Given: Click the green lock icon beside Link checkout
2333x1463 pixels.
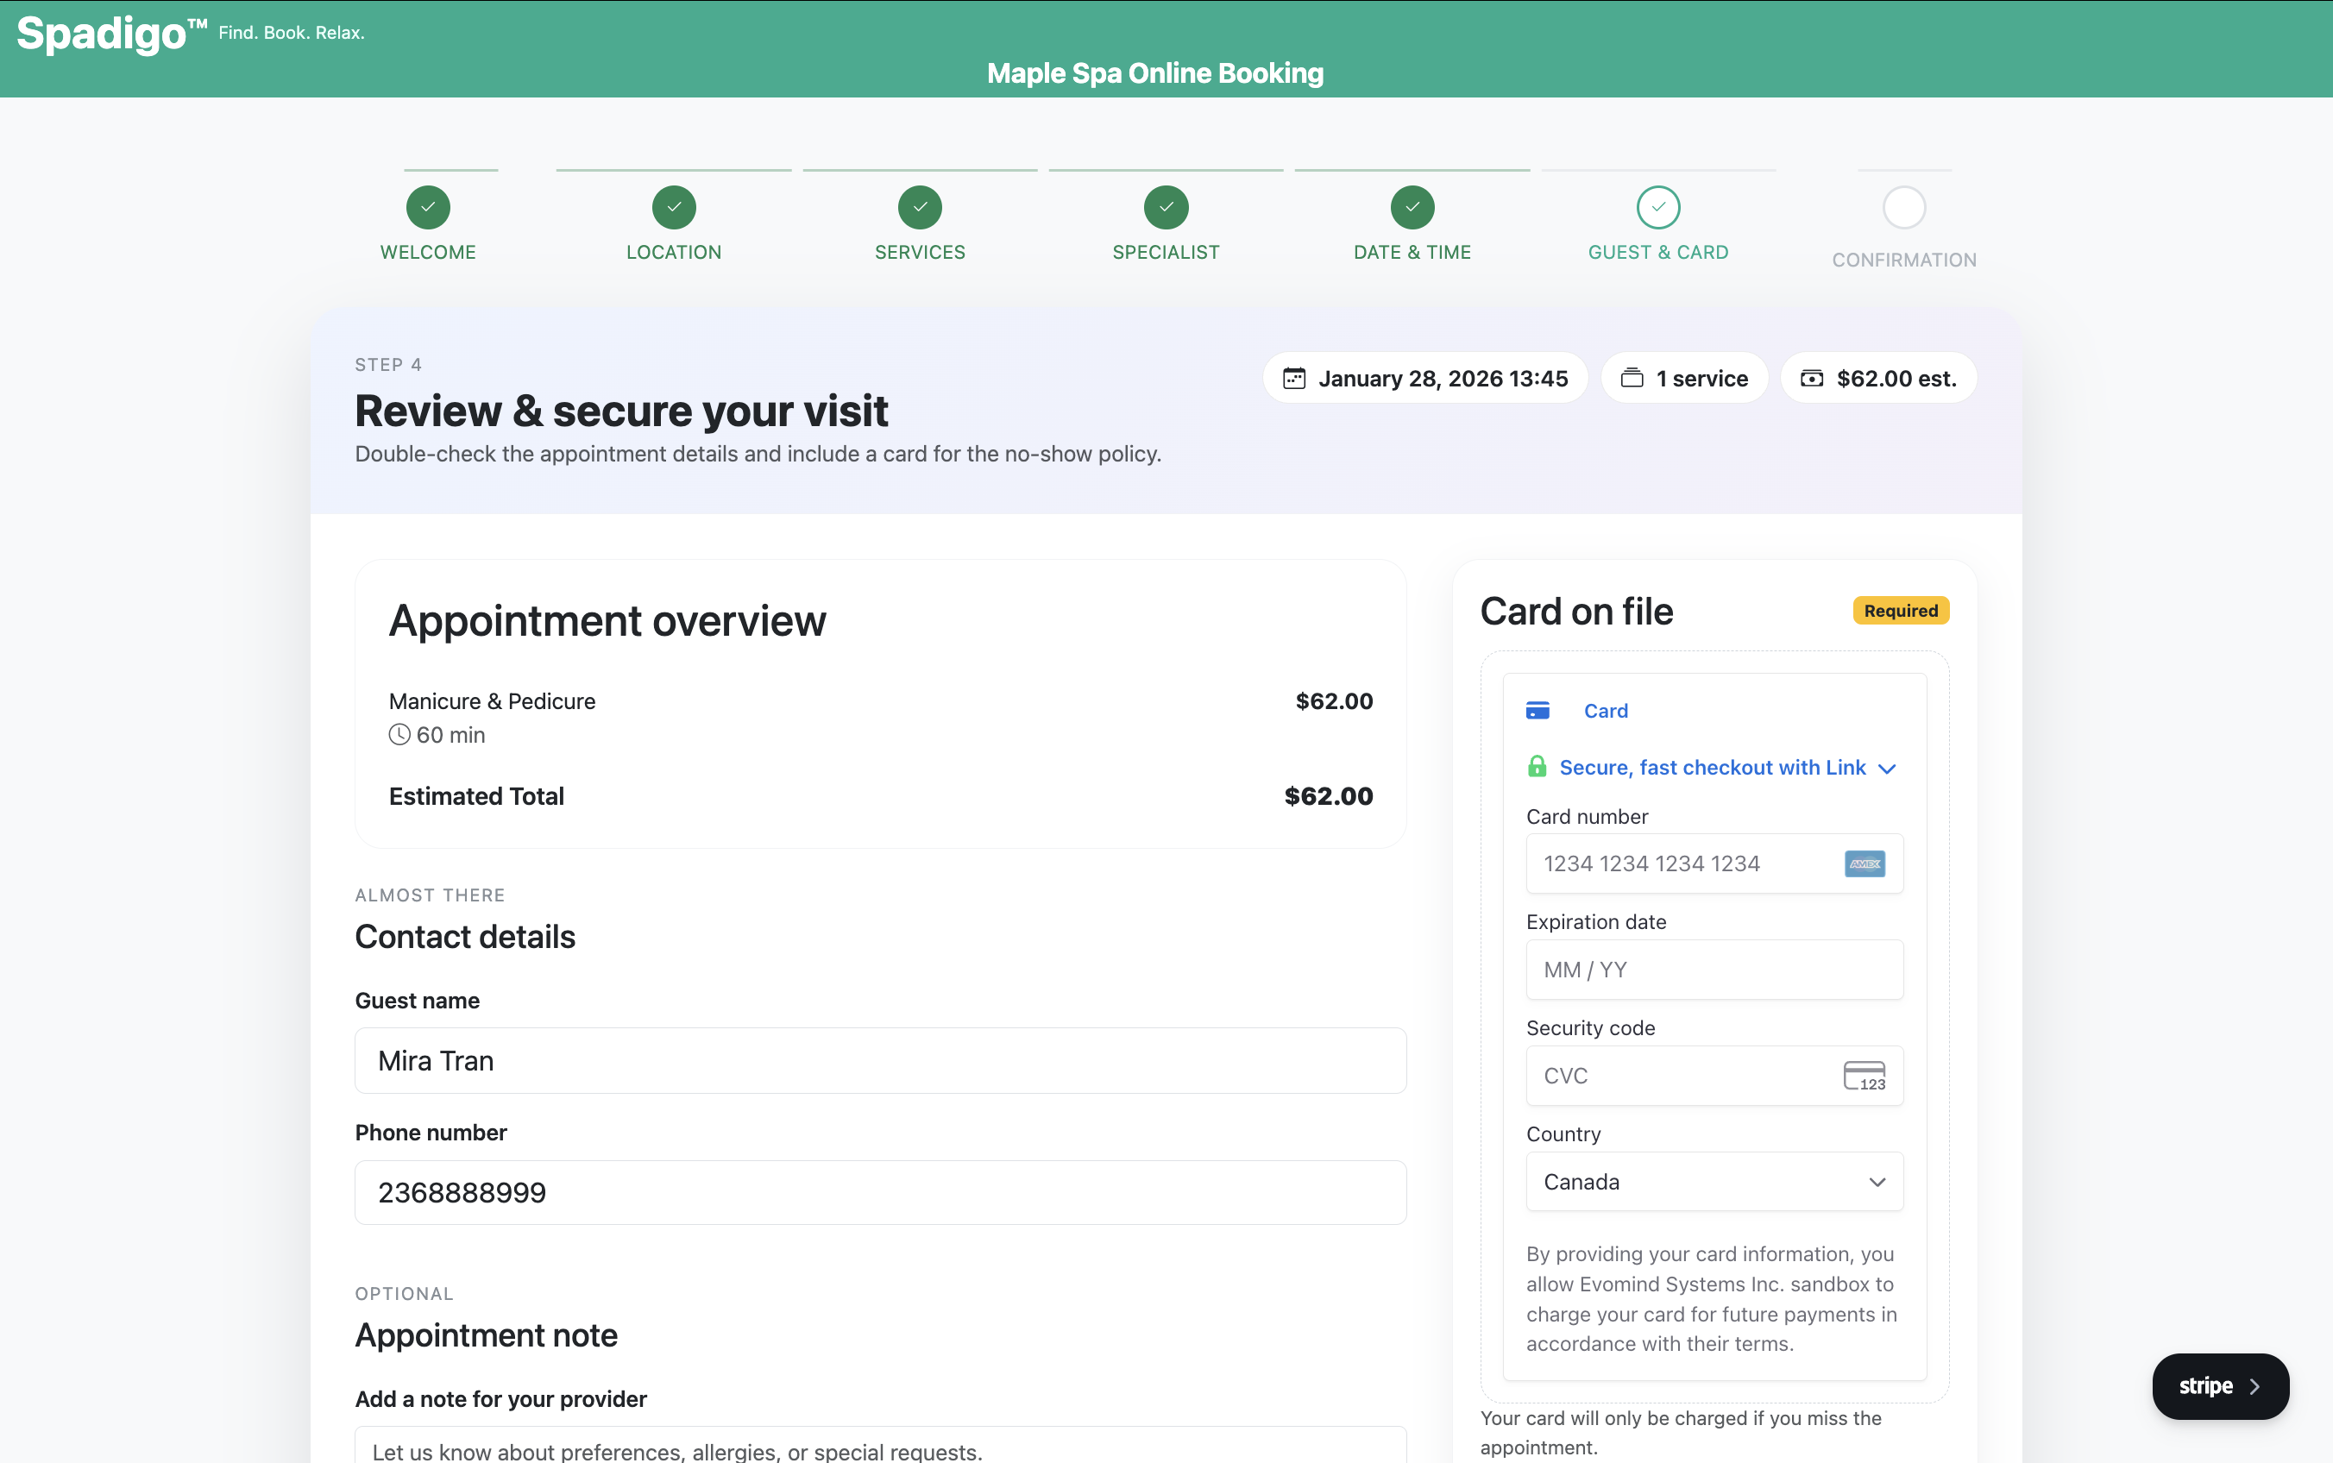Looking at the screenshot, I should 1538,766.
